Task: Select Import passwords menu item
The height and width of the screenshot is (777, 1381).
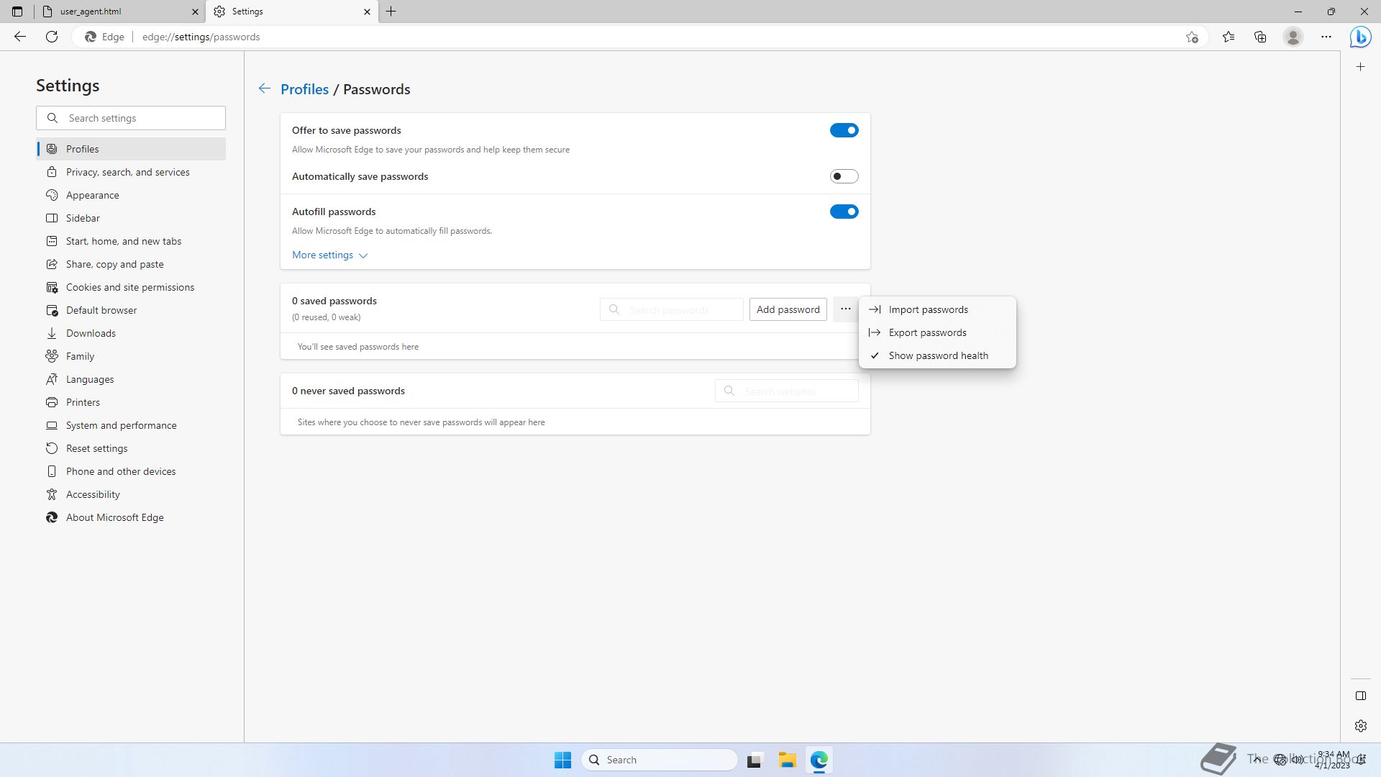Action: [x=937, y=309]
